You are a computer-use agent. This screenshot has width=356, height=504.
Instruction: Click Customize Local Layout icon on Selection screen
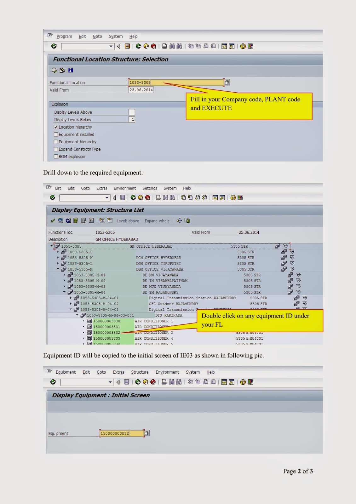250,46
